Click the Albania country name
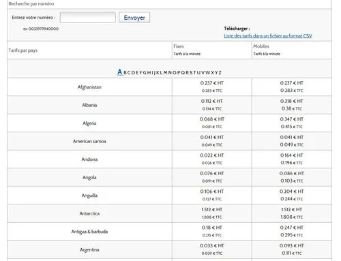Image resolution: width=341 pixels, height=261 pixels. (89, 105)
